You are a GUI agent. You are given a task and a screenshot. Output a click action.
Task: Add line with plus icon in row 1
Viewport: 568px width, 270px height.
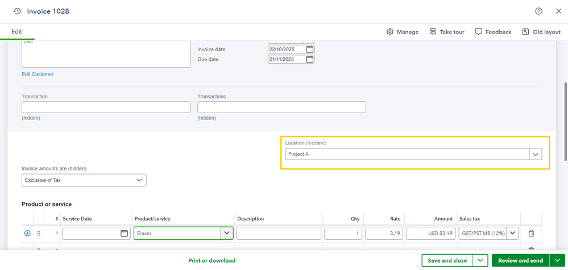(x=27, y=234)
